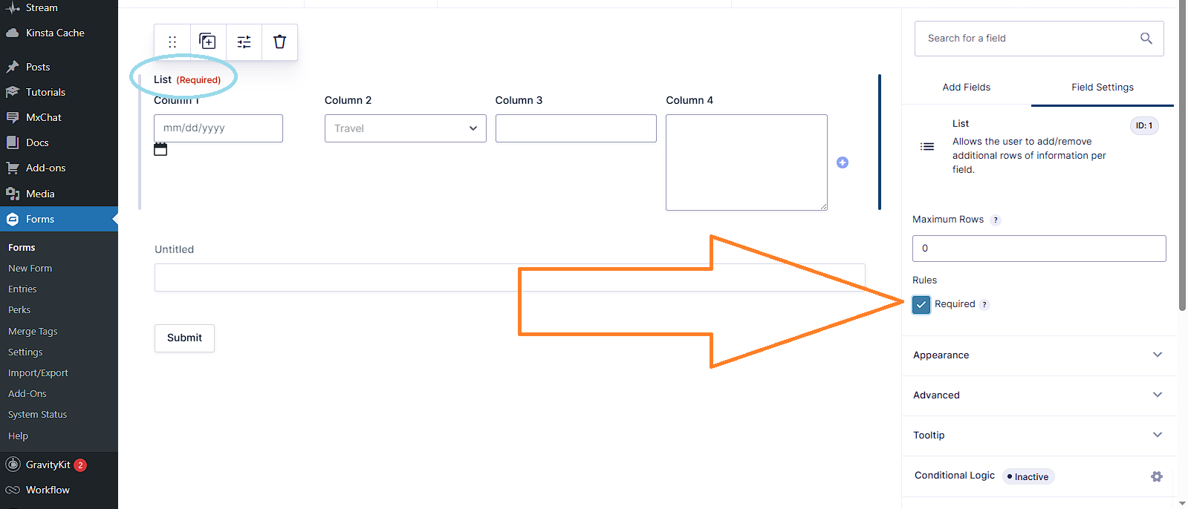The height and width of the screenshot is (509, 1188).
Task: Select the GravityKit sidebar icon
Action: point(13,464)
